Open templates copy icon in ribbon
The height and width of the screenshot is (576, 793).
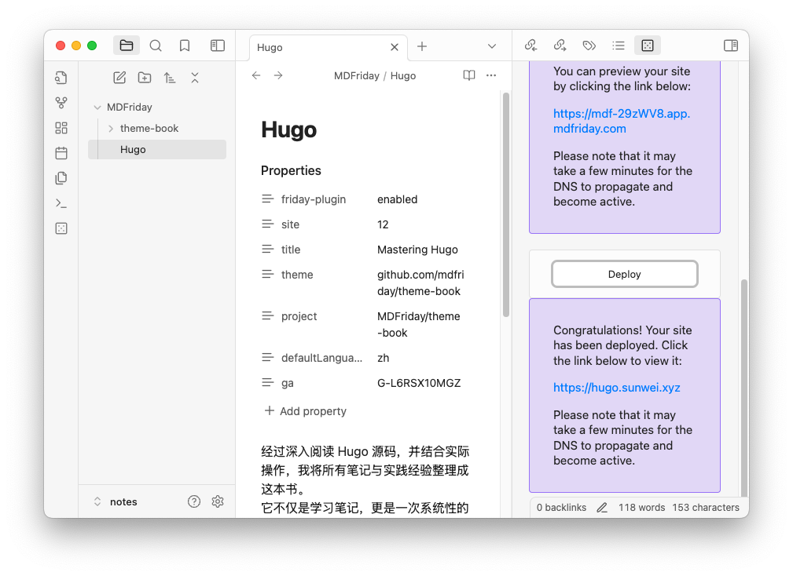61,178
